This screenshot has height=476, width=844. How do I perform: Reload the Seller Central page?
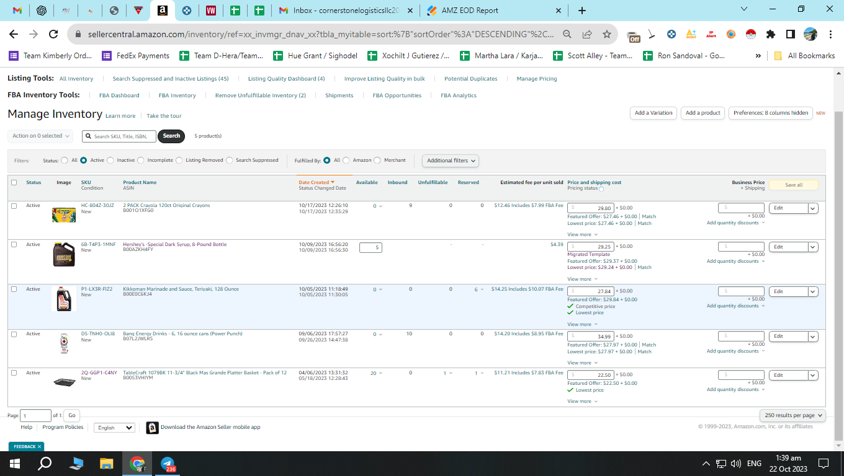point(53,34)
